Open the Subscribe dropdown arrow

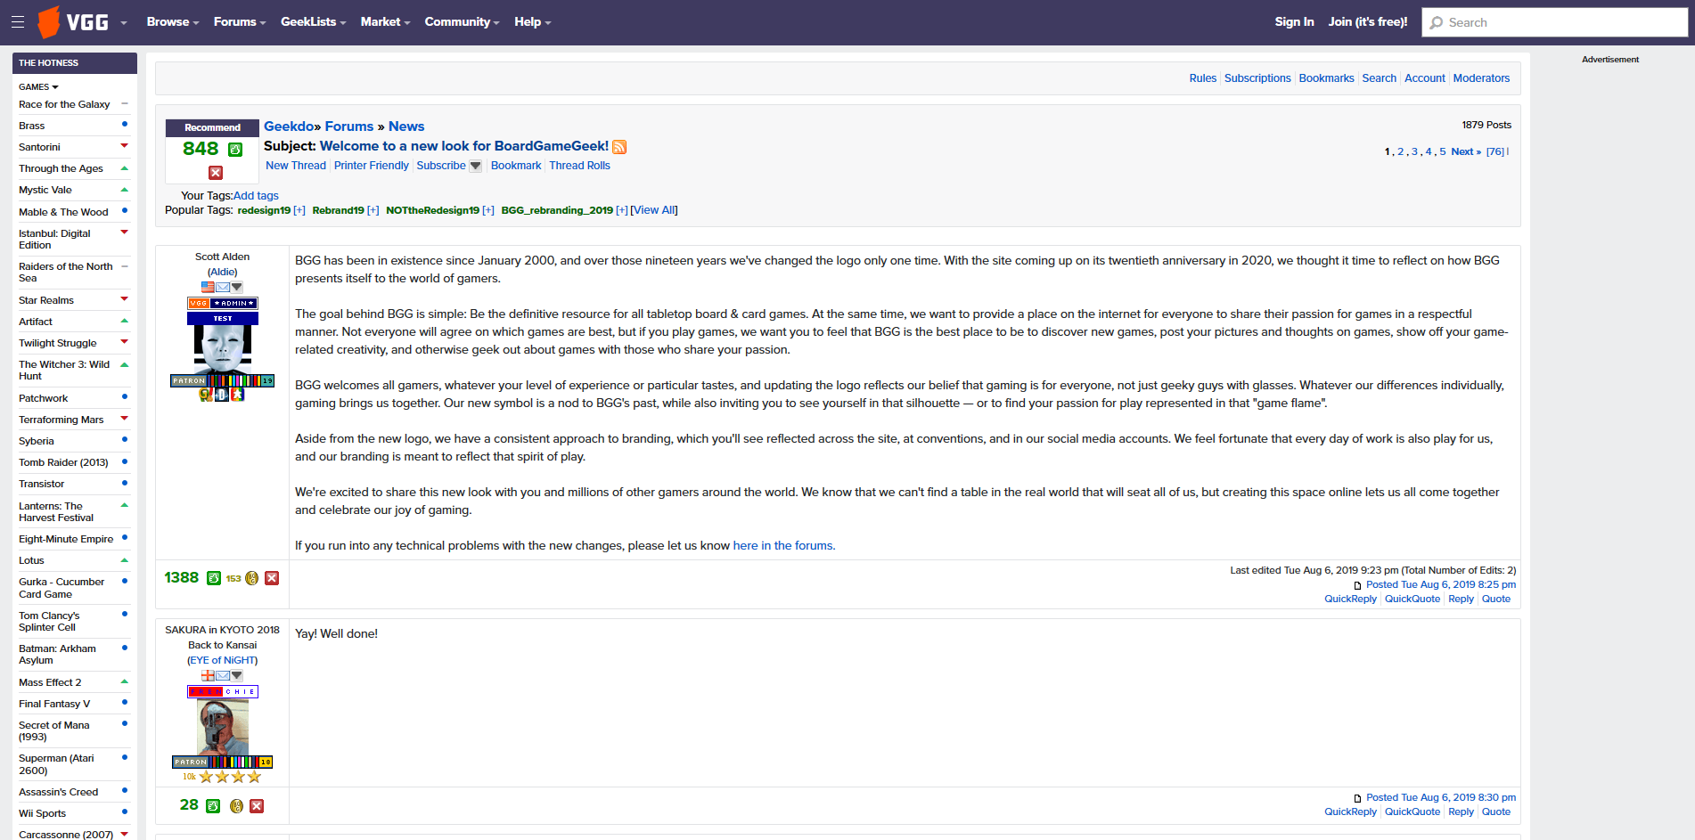pos(475,166)
